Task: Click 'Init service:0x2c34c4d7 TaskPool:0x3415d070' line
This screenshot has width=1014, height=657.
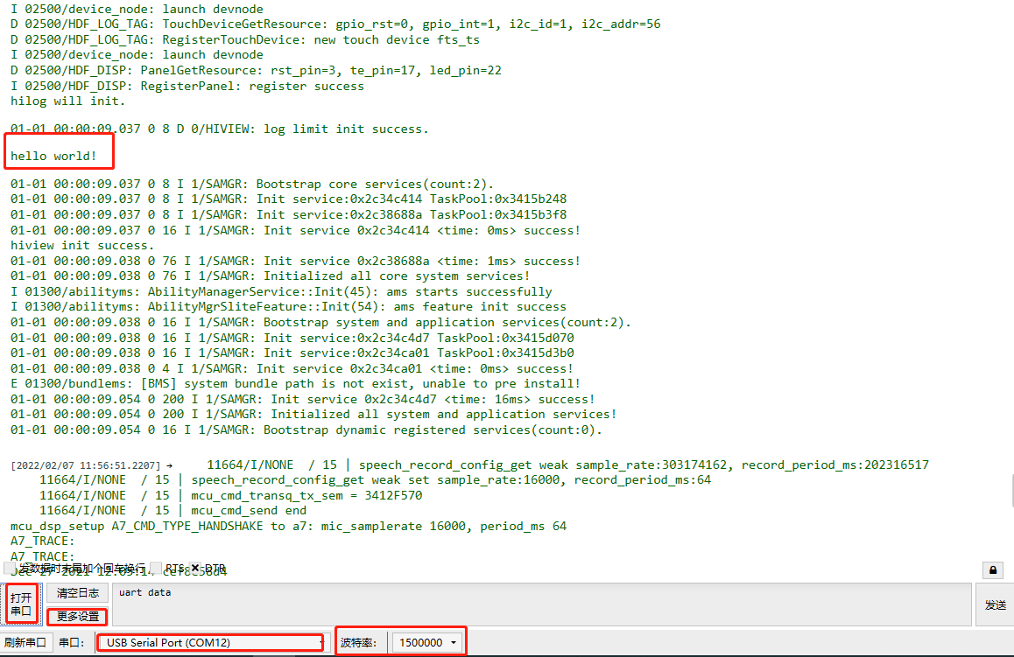Action: [x=292, y=338]
